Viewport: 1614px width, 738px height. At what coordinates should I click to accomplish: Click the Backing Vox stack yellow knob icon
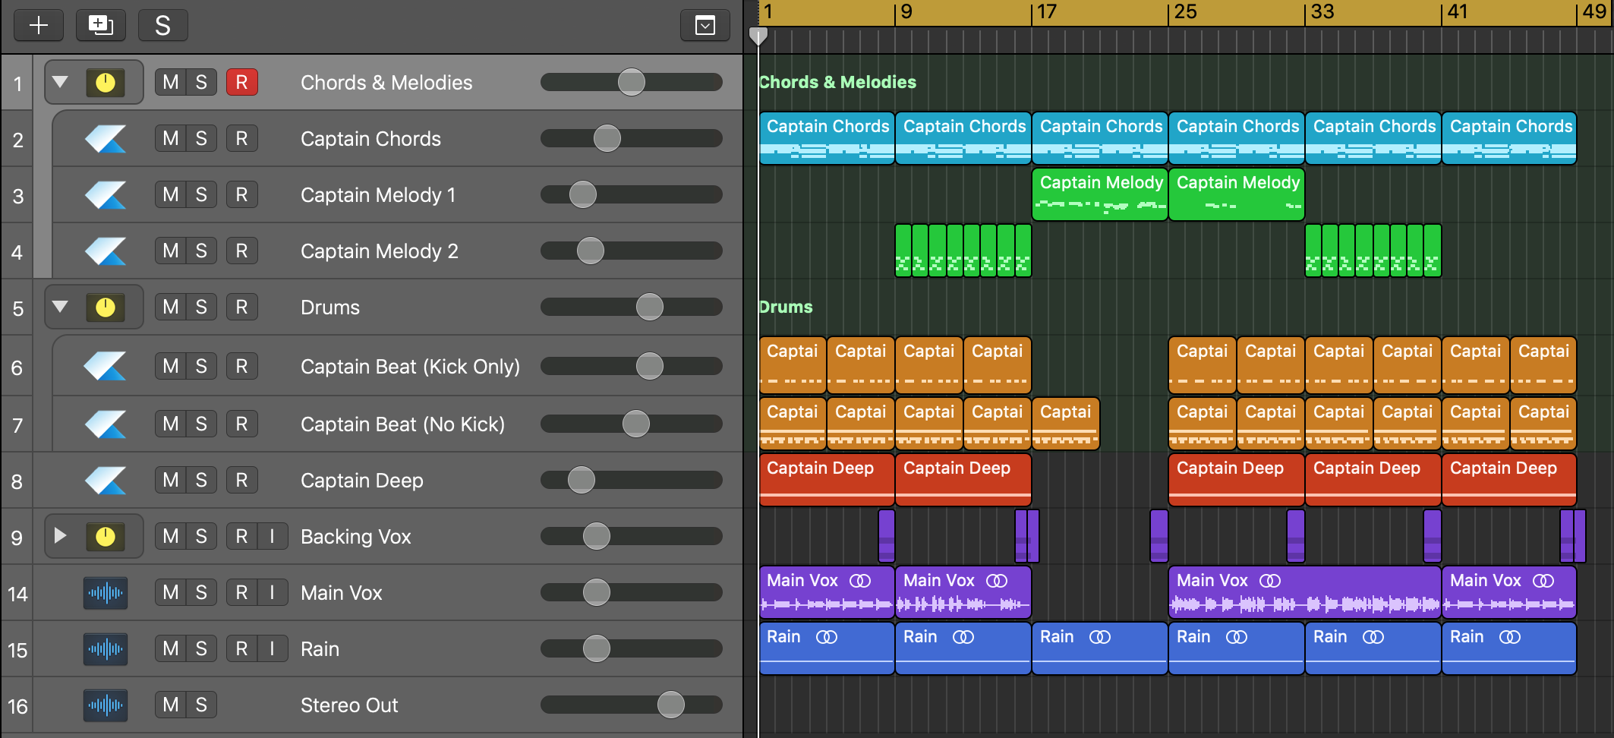pos(106,536)
